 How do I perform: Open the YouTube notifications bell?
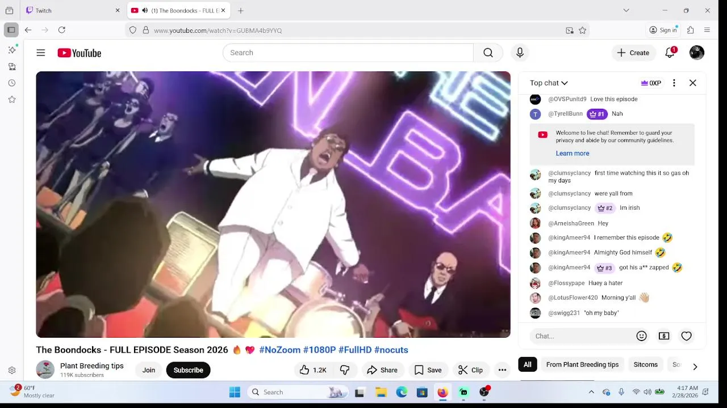coord(670,53)
